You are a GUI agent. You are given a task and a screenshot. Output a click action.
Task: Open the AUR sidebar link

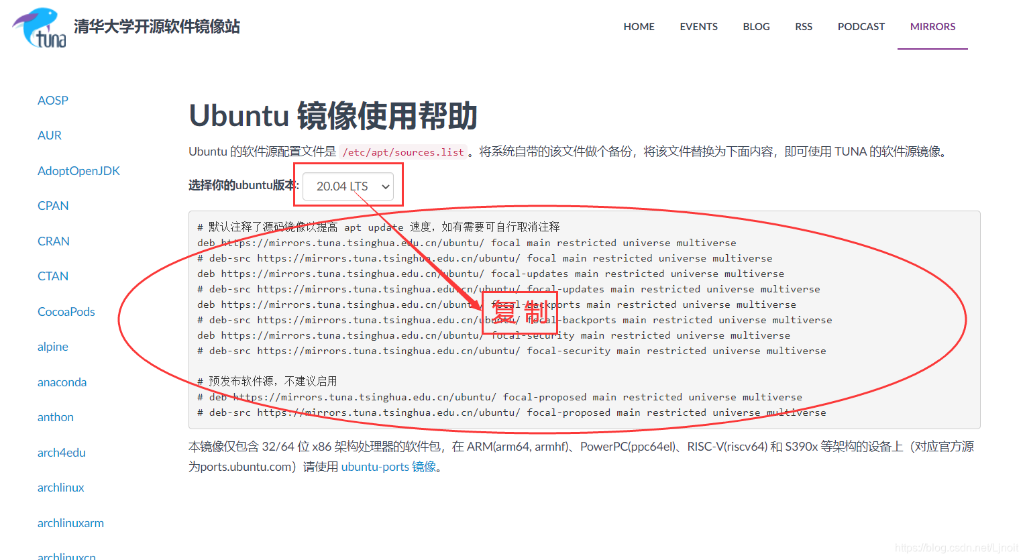click(x=50, y=135)
